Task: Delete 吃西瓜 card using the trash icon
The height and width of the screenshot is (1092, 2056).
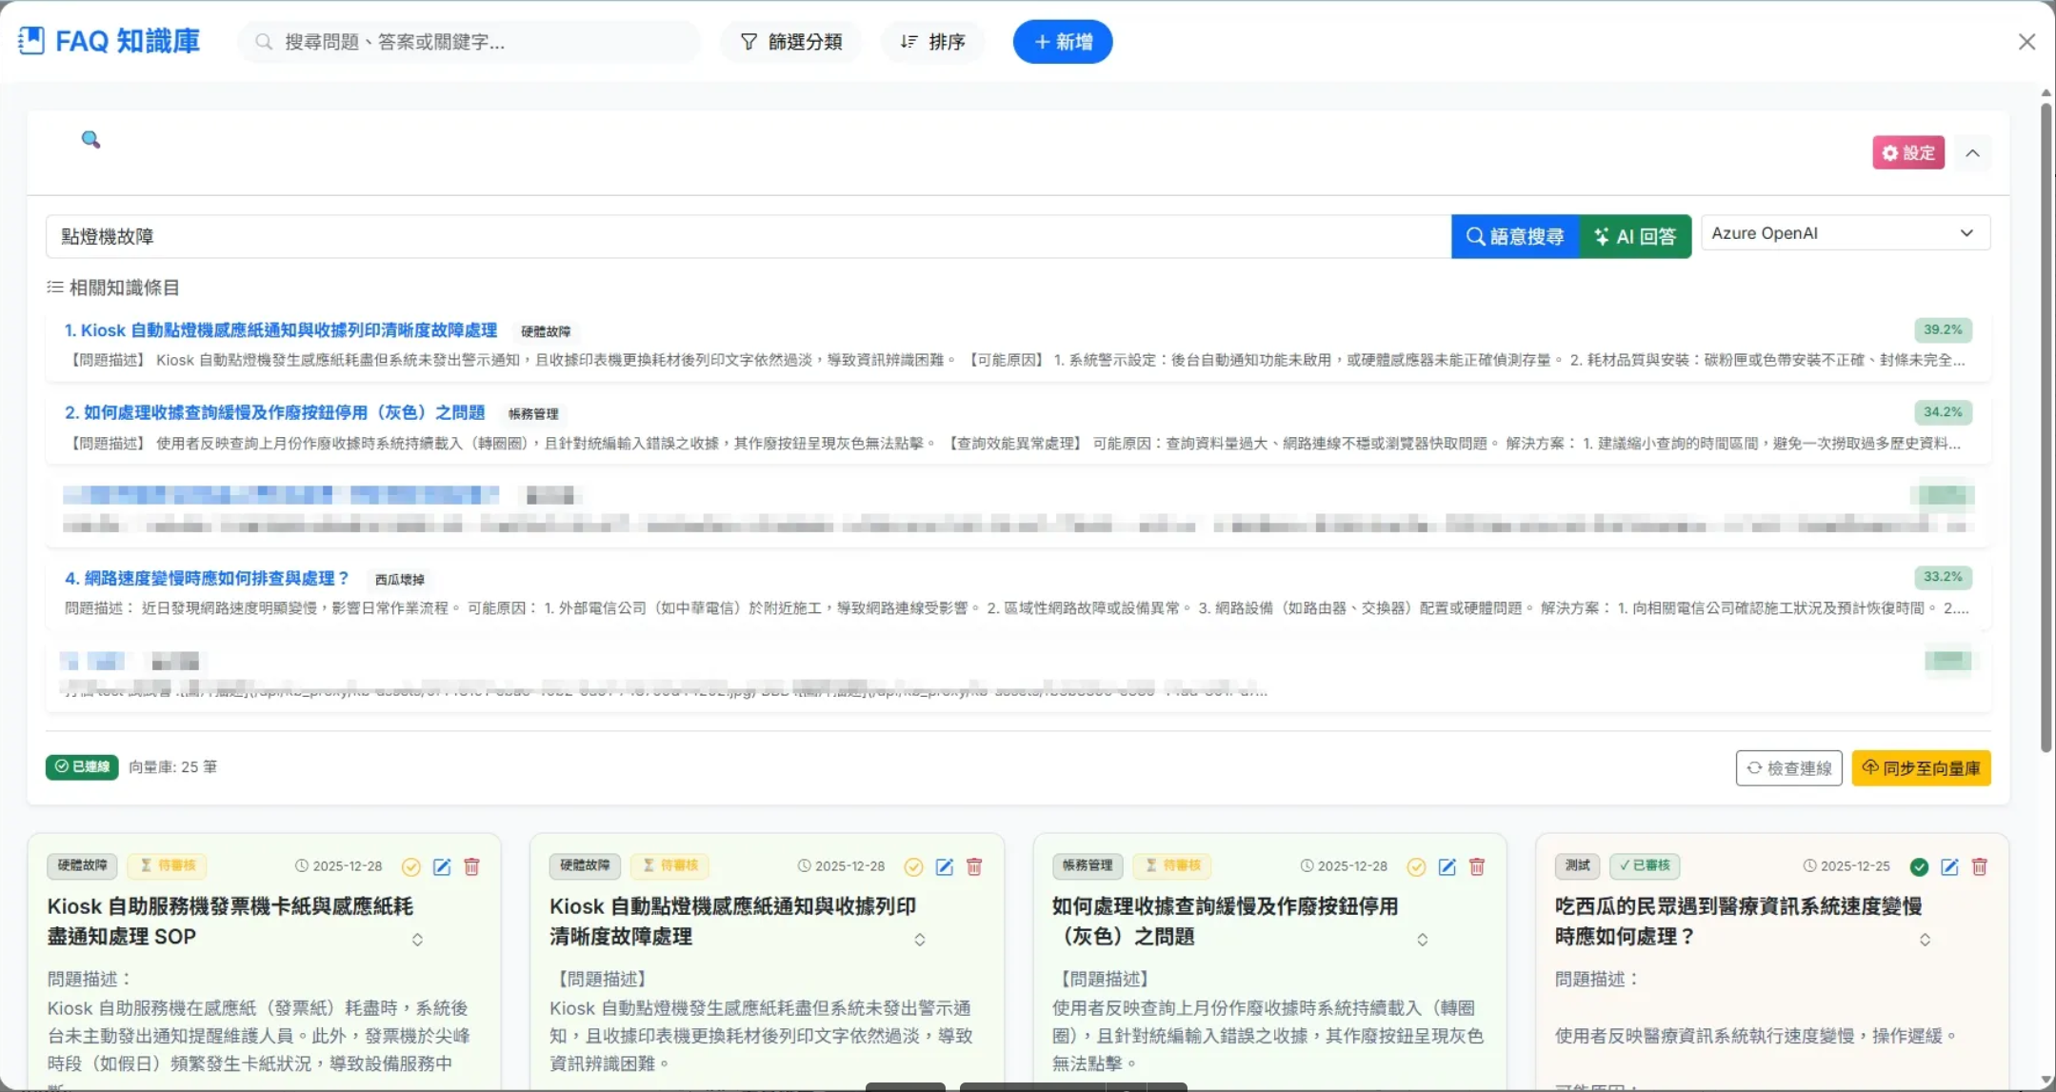Action: (x=1980, y=866)
